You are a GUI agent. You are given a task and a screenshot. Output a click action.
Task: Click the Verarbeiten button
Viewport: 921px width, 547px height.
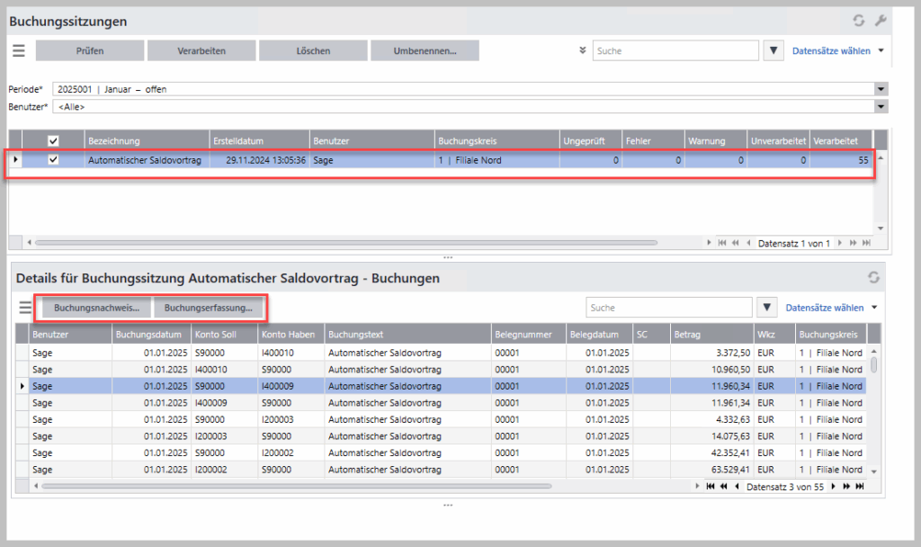201,51
